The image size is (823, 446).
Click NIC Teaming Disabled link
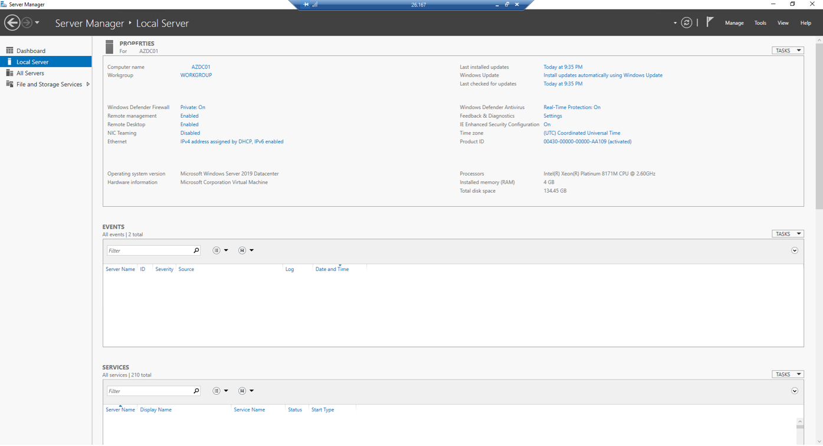[190, 133]
